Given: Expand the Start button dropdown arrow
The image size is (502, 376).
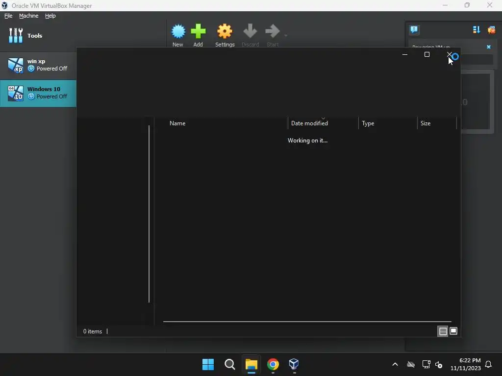Looking at the screenshot, I should (286, 35).
